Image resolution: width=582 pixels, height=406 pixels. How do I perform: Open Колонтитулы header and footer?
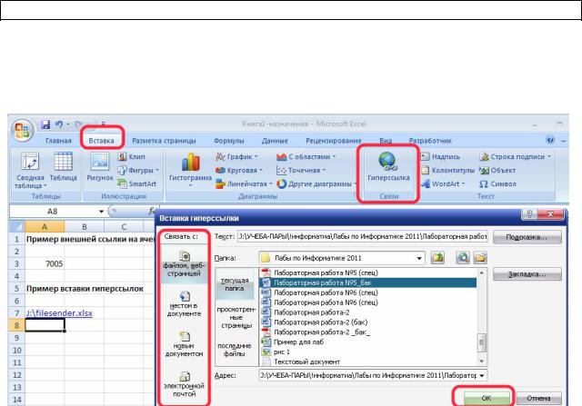tap(447, 170)
